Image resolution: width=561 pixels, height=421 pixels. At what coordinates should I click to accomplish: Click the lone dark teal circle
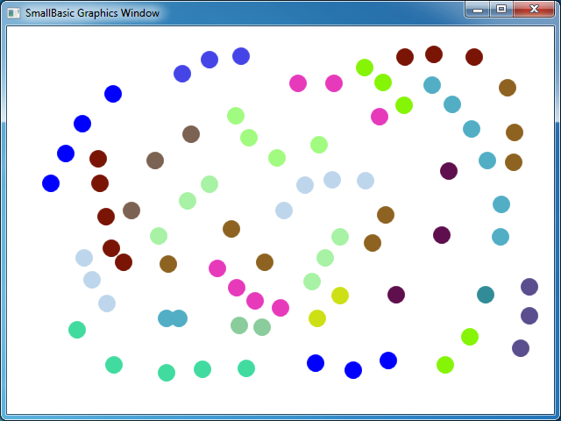[486, 295]
